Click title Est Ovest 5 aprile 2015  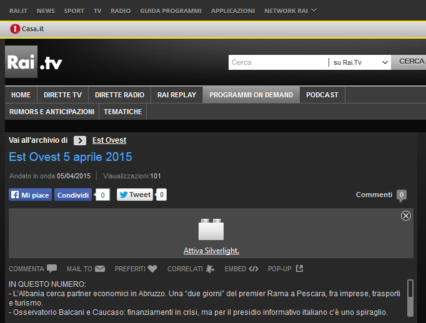click(x=71, y=157)
